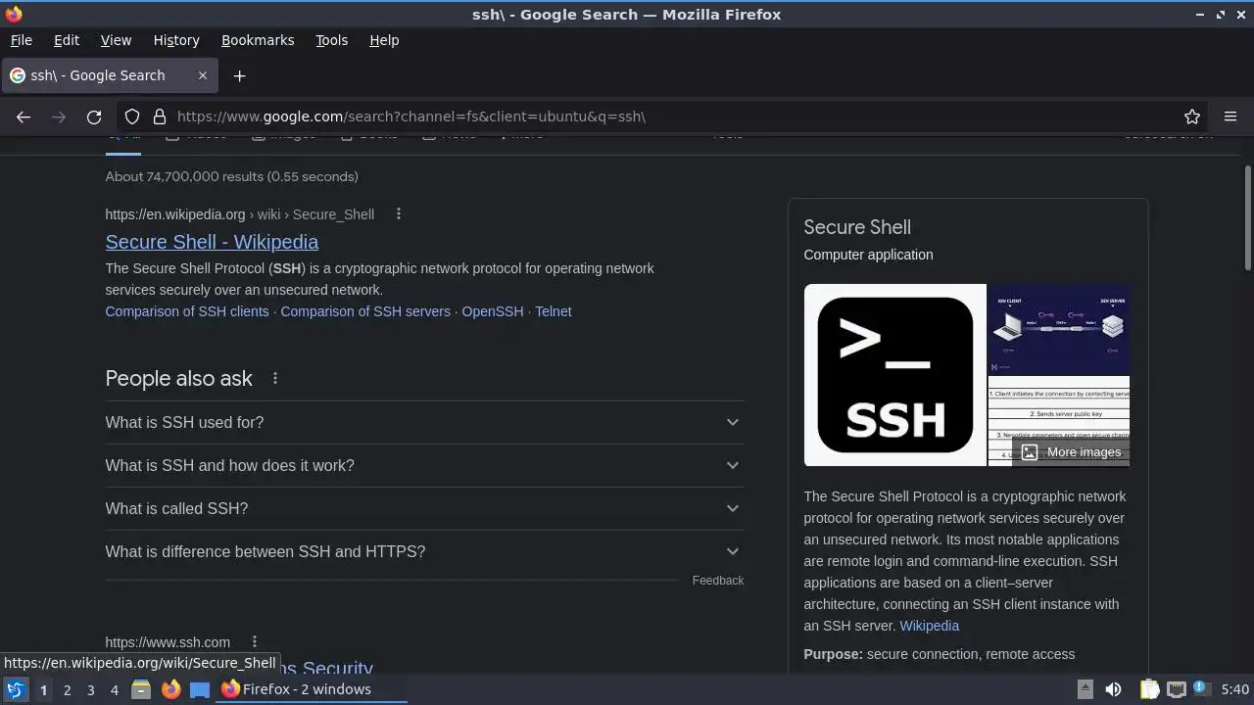Switch to workspace 3
Screen dimensions: 1254x705
click(90, 690)
